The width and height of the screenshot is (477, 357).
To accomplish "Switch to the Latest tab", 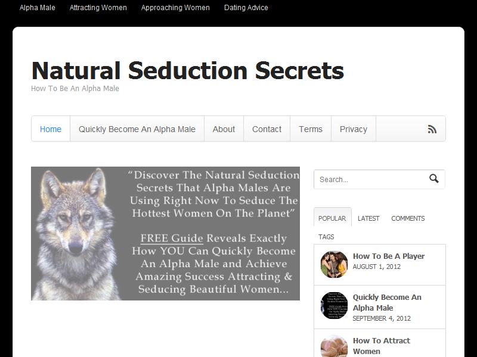I will click(368, 218).
